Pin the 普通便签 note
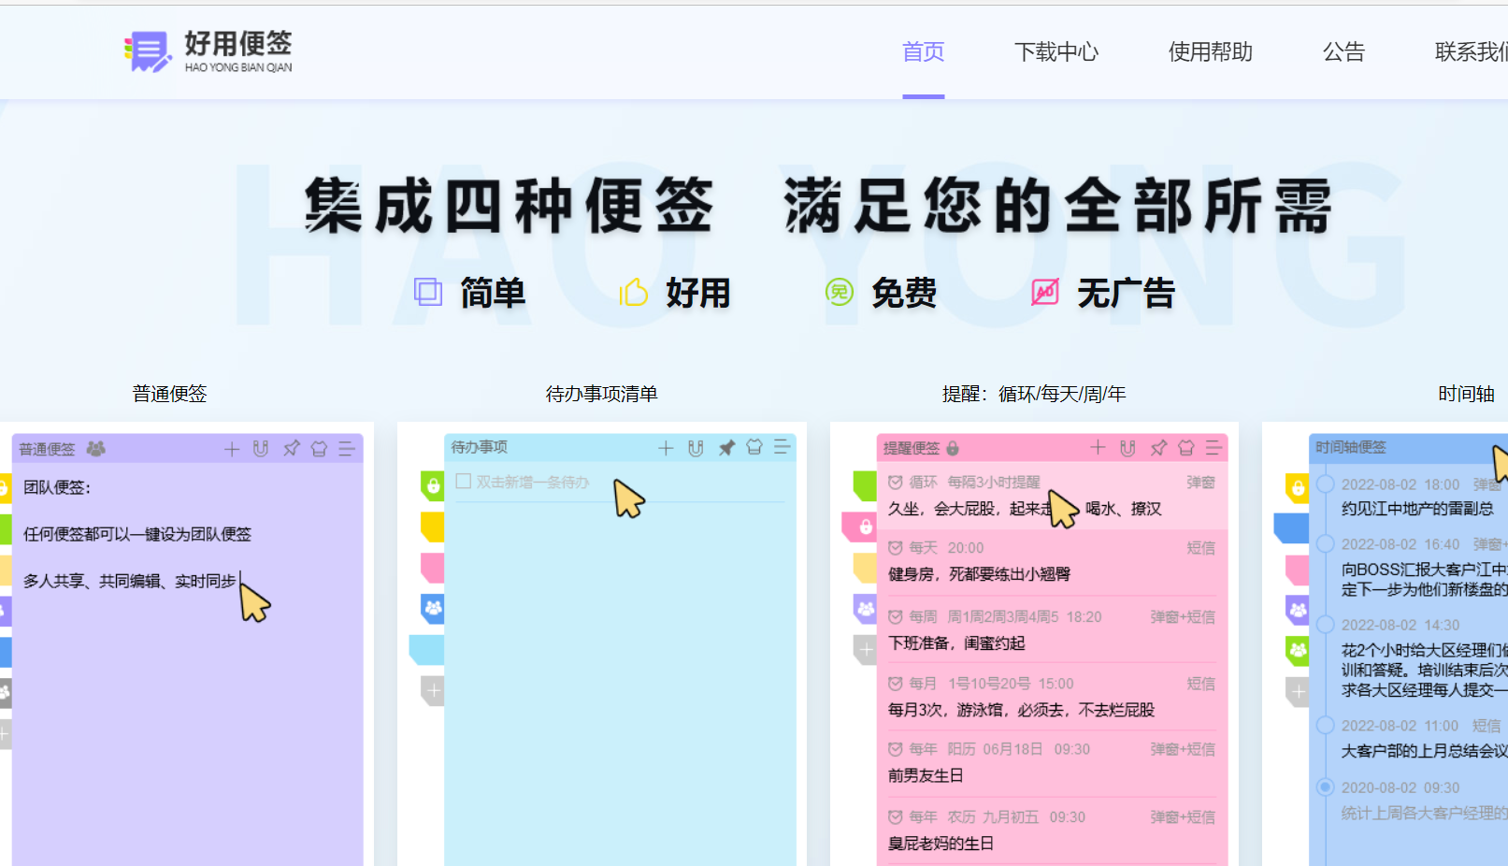The width and height of the screenshot is (1508, 866). click(x=291, y=449)
